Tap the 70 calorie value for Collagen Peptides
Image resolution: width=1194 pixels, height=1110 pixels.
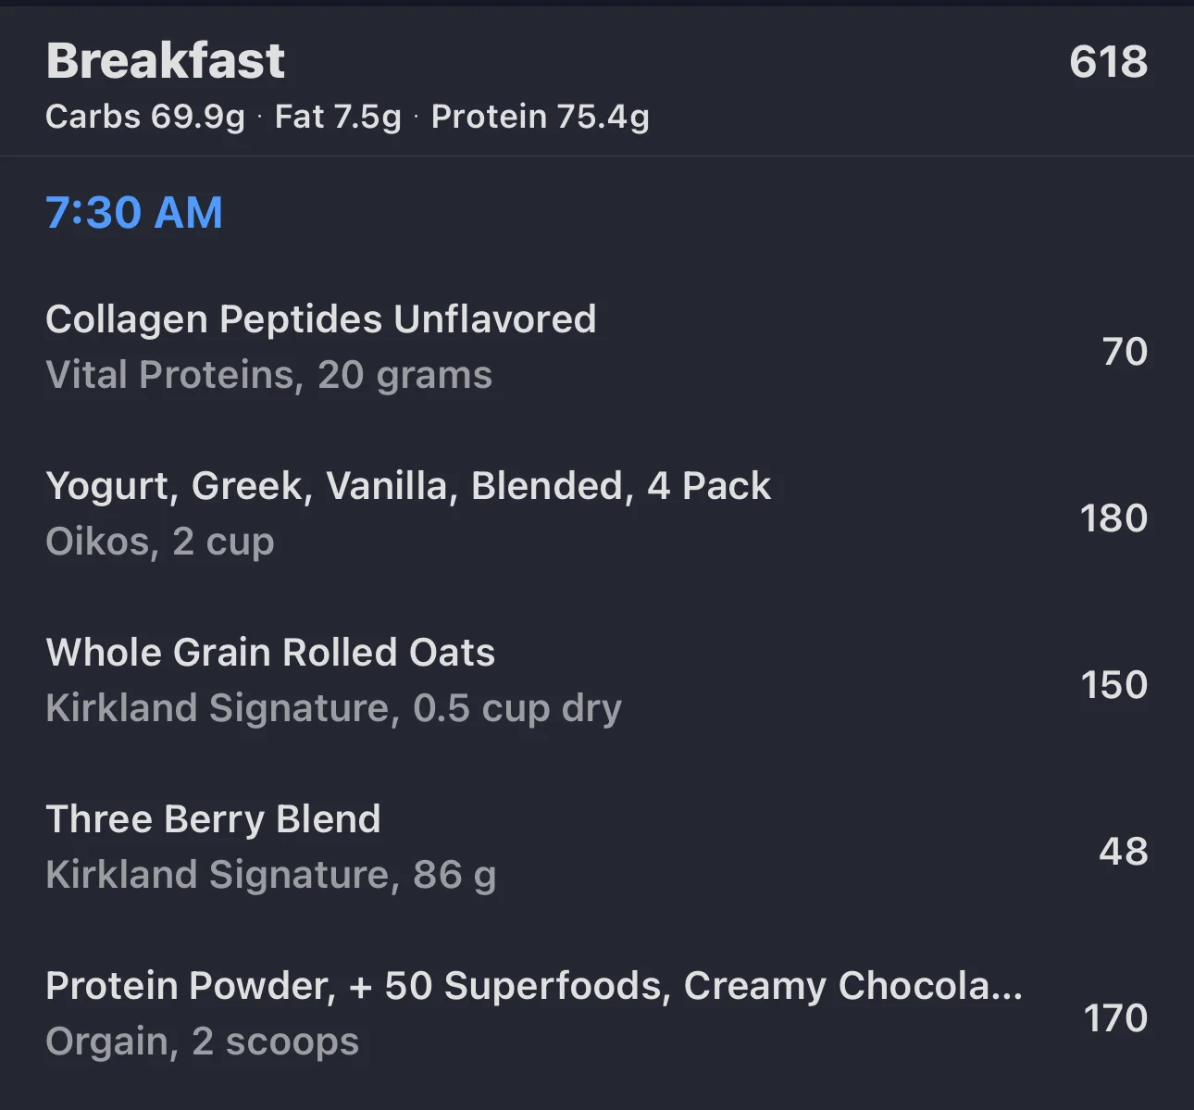click(x=1125, y=352)
